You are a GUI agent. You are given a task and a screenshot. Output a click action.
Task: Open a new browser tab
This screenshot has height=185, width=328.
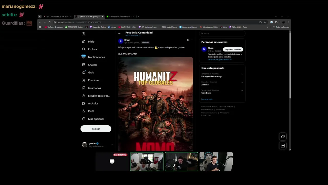click(x=138, y=17)
